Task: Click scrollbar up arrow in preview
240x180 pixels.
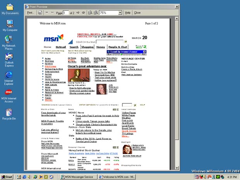Action: [177, 19]
